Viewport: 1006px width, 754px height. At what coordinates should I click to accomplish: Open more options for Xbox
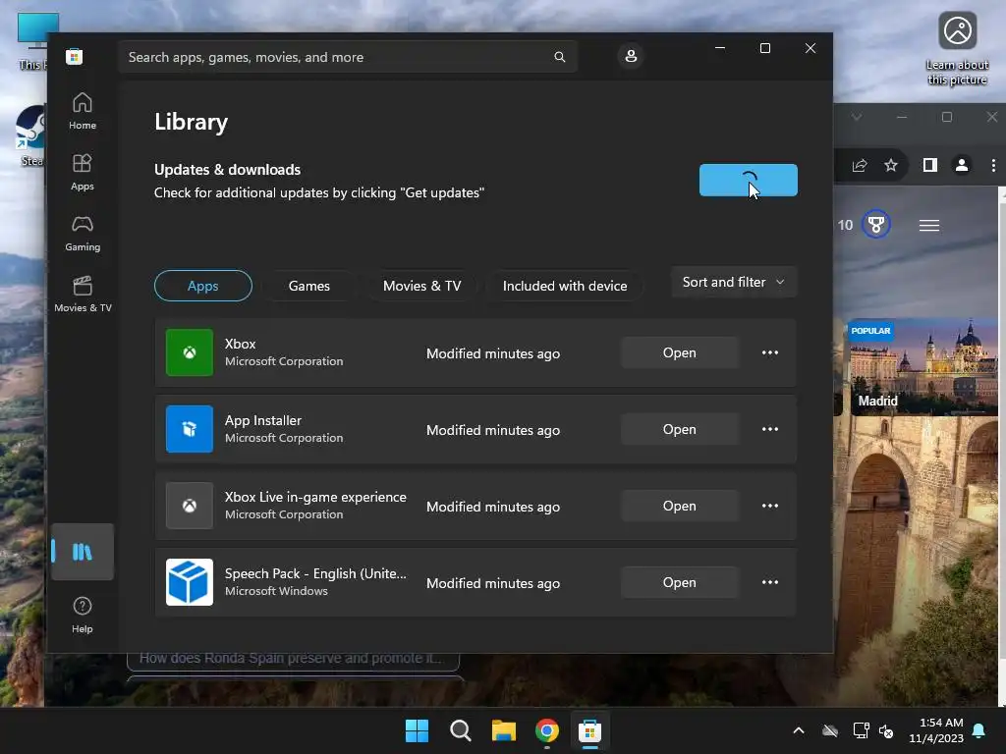[770, 352]
